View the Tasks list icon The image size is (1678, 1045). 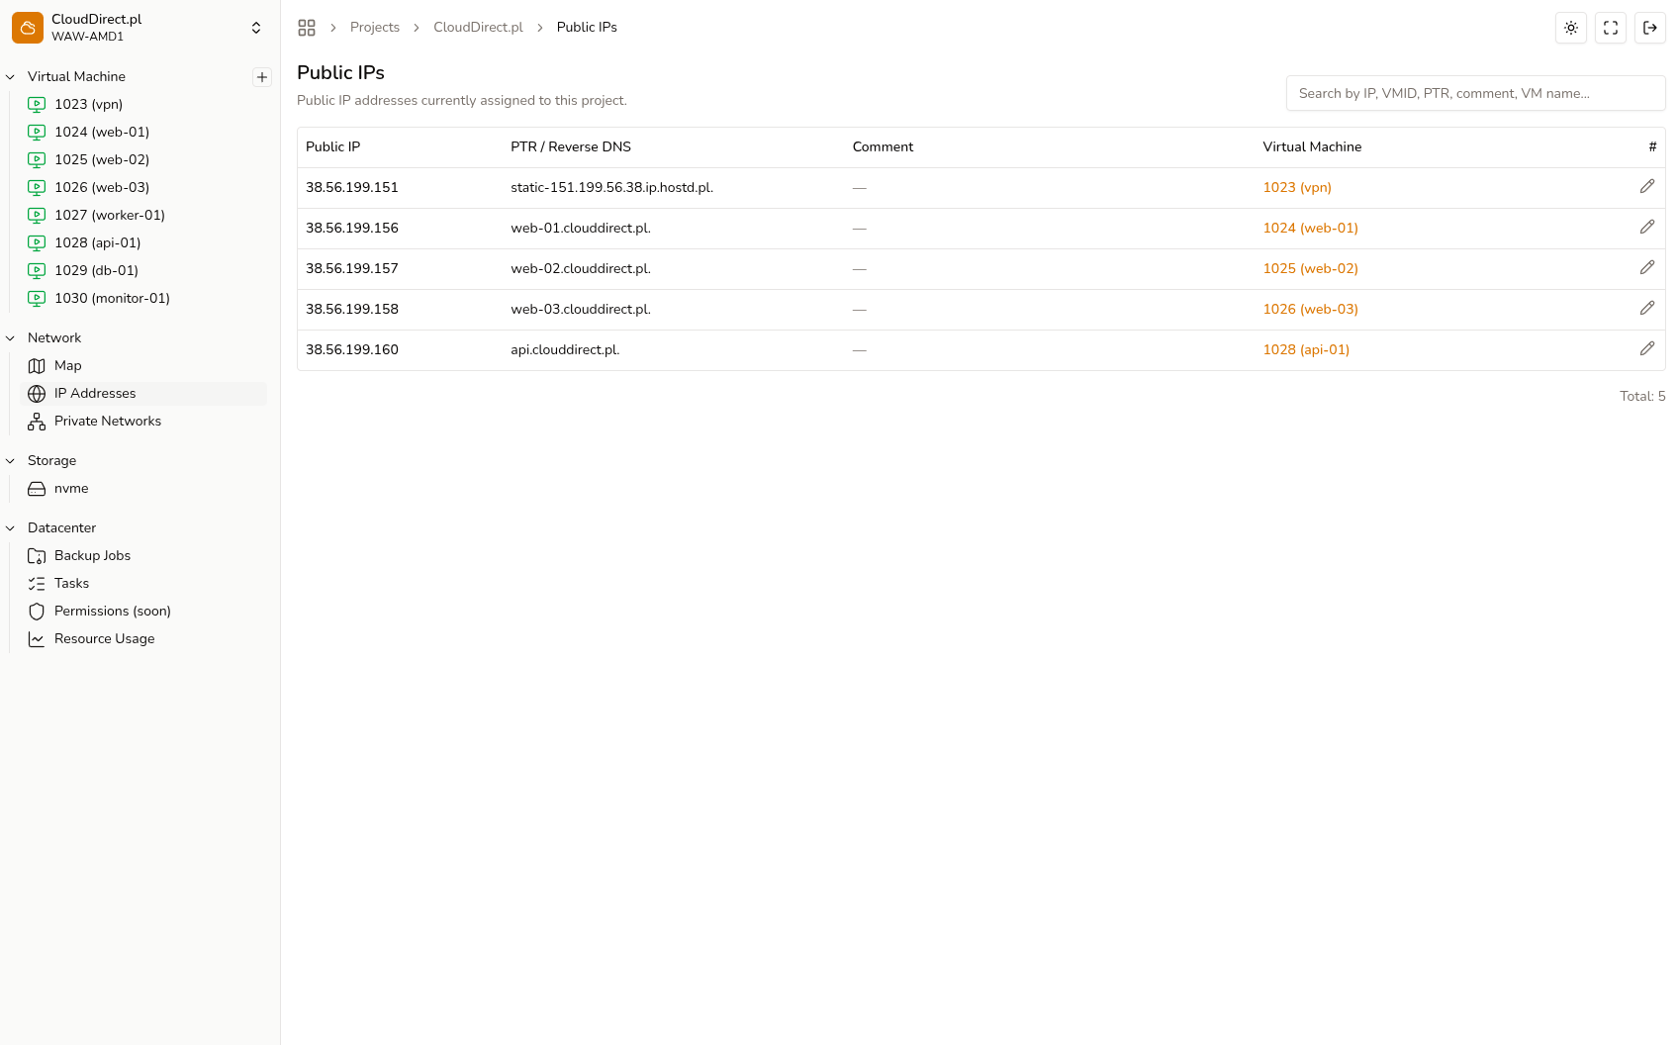[37, 583]
